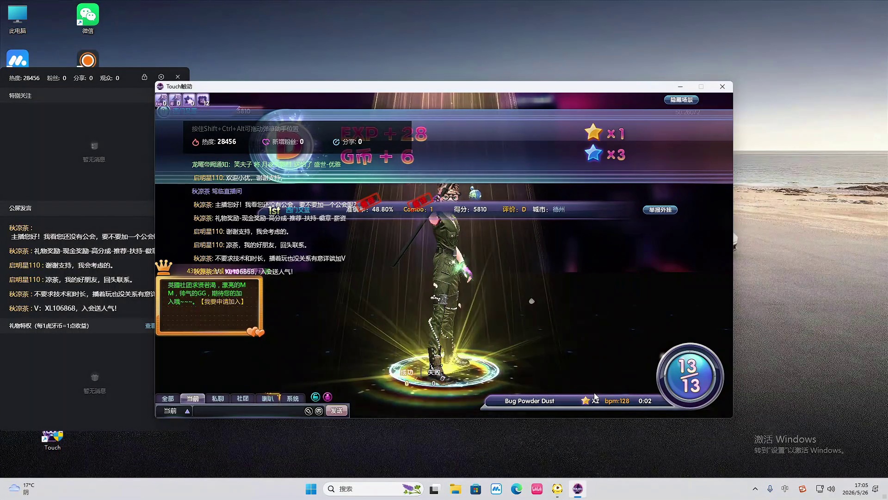Viewport: 888px width, 500px height.
Task: Open settings gear in streaming assistant panel
Action: pos(161,77)
